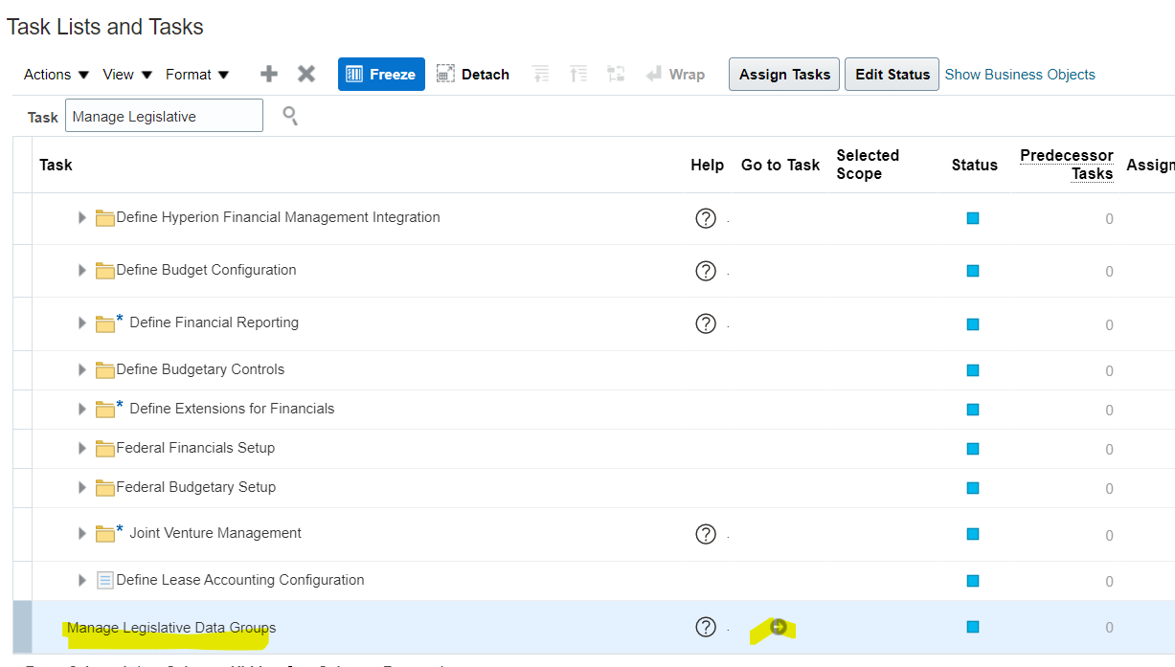Click Go to Task icon for Manage Legislative Data Groups
This screenshot has width=1175, height=667.
pos(779,627)
